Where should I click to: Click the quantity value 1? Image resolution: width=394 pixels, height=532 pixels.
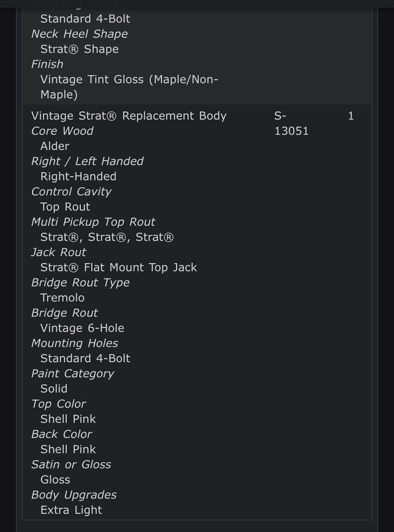click(x=351, y=116)
